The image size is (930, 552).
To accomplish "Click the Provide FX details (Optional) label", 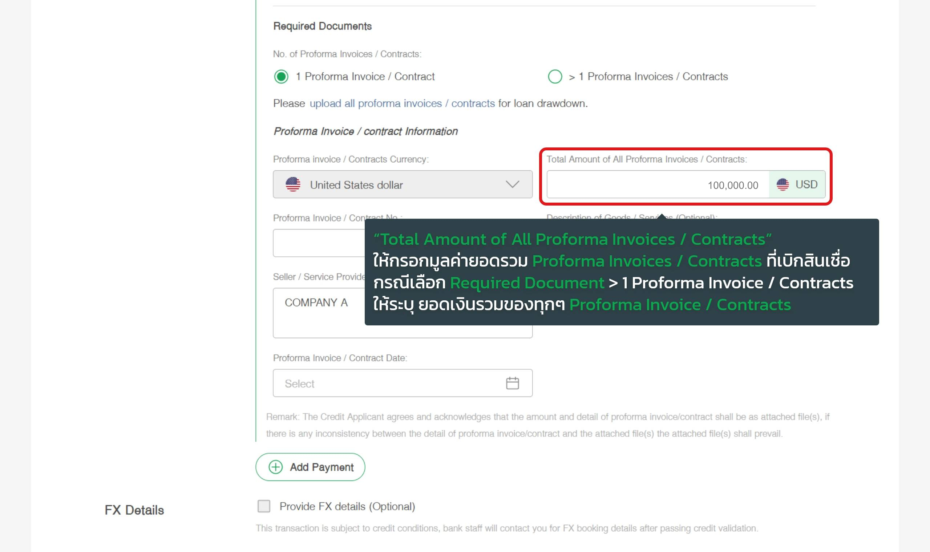I will pyautogui.click(x=347, y=507).
